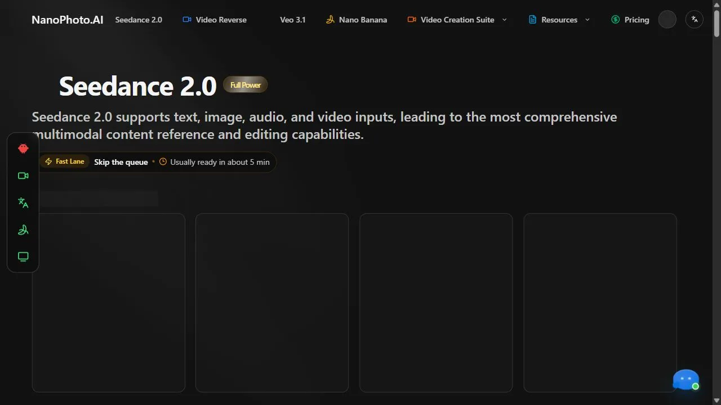Click the Pricing dollar icon
Image resolution: width=721 pixels, height=405 pixels.
[615, 20]
